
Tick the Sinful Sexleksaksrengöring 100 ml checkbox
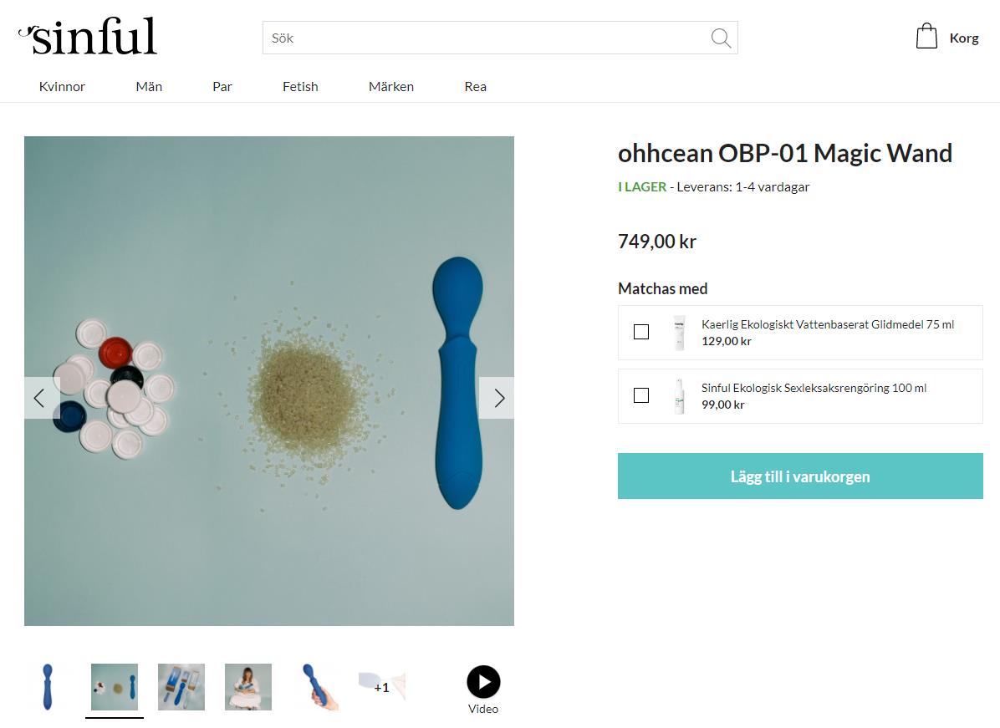click(x=641, y=395)
